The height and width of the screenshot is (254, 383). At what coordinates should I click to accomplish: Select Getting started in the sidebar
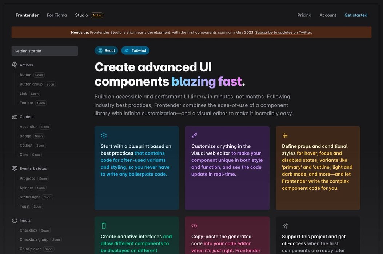45,51
